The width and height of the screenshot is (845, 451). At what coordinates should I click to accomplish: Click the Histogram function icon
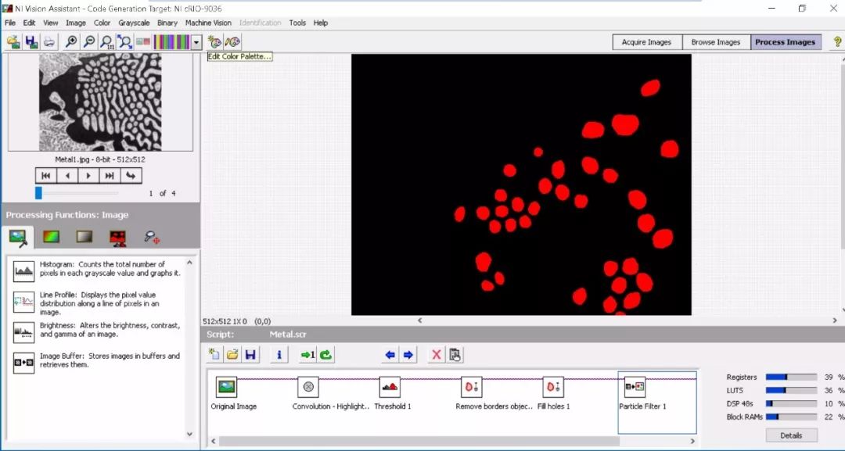click(23, 270)
